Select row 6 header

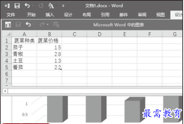tap(7, 74)
